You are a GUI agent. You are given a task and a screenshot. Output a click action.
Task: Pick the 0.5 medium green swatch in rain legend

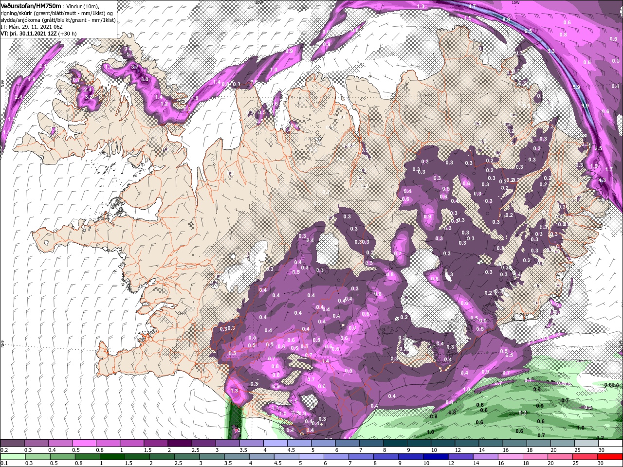tap(62, 457)
